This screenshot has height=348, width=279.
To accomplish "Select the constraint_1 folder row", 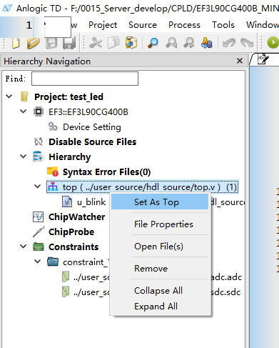I will click(86, 262).
